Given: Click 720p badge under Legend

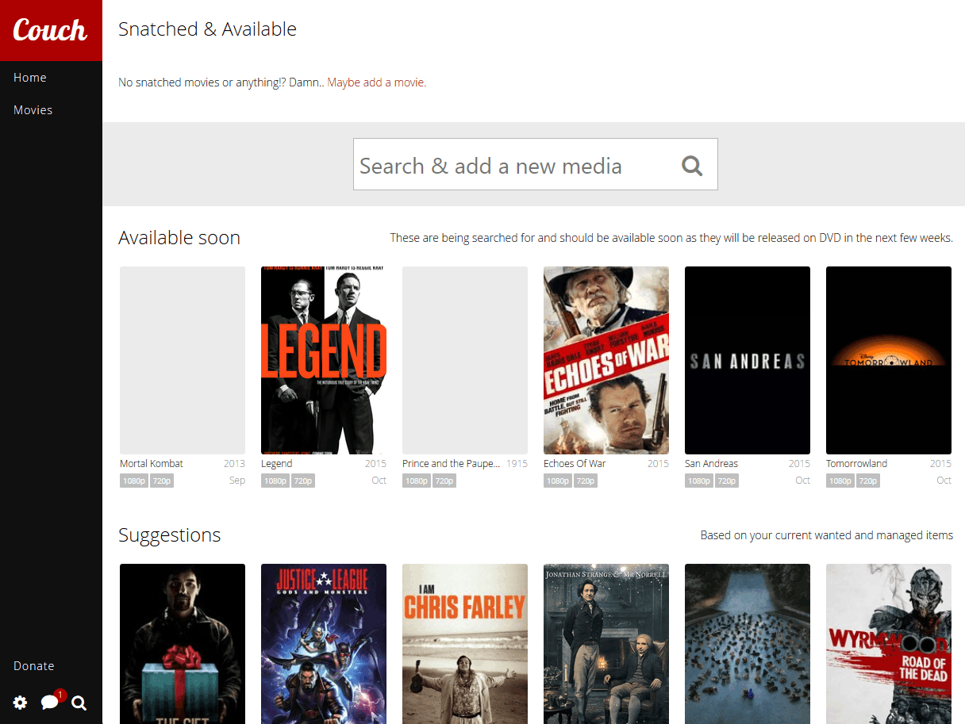Looking at the screenshot, I should point(303,481).
